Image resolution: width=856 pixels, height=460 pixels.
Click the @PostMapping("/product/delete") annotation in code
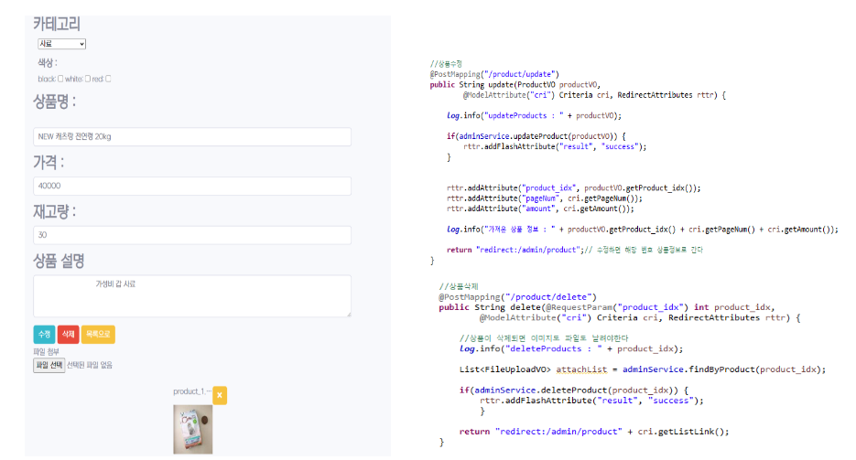pos(517,297)
